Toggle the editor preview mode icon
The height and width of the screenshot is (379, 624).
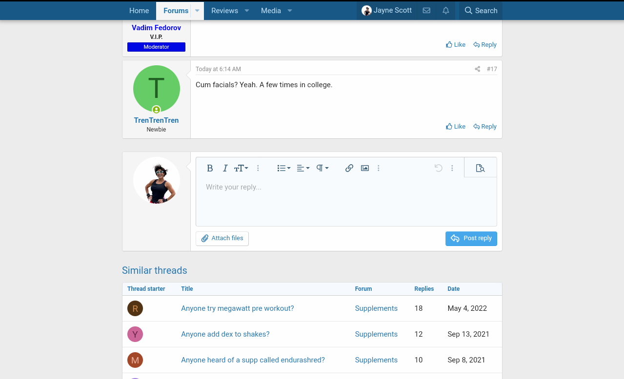pos(480,168)
